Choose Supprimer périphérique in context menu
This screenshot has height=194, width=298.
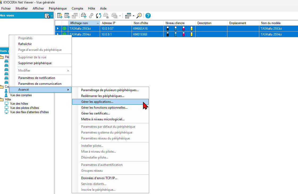pos(40,63)
